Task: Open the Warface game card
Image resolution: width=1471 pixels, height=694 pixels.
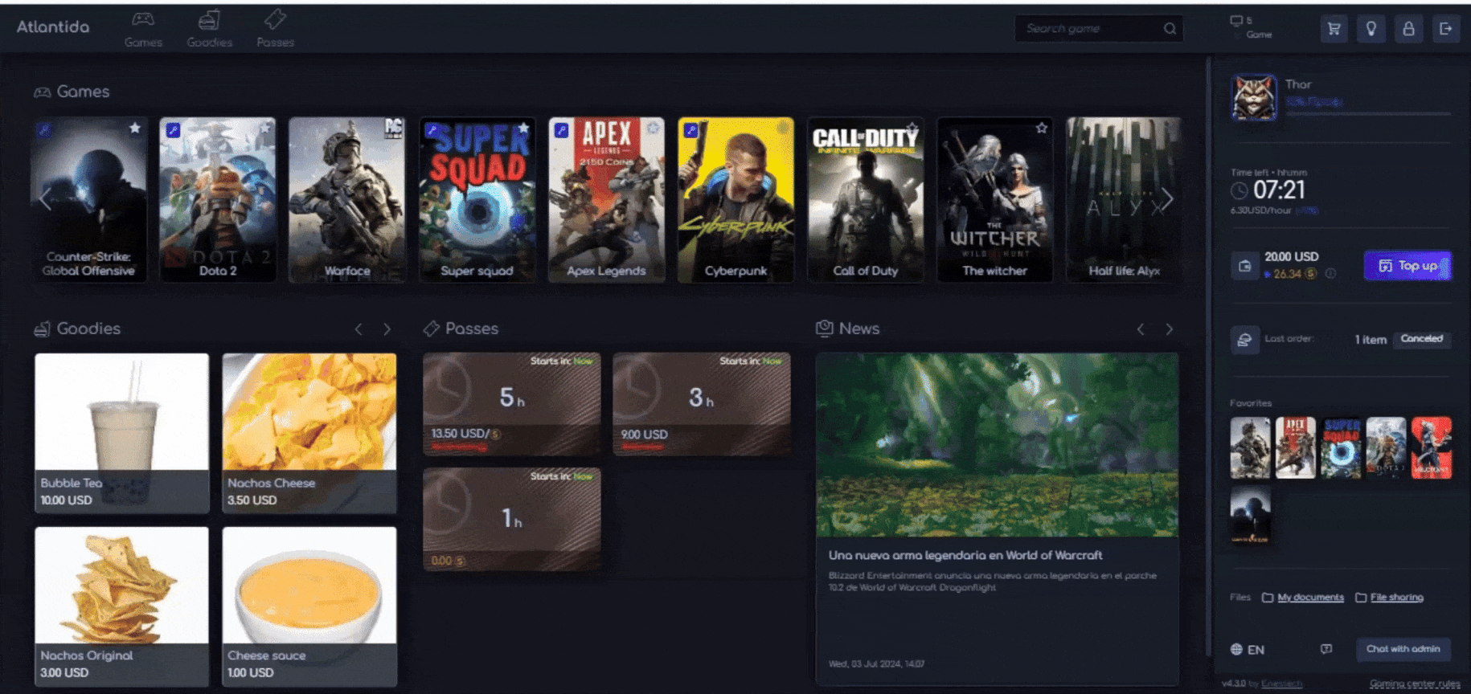Action: [347, 200]
